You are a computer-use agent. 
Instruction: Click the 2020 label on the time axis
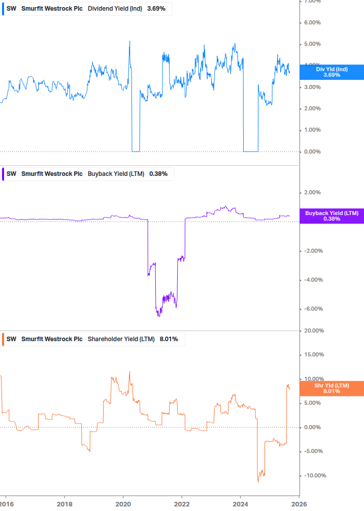click(123, 504)
